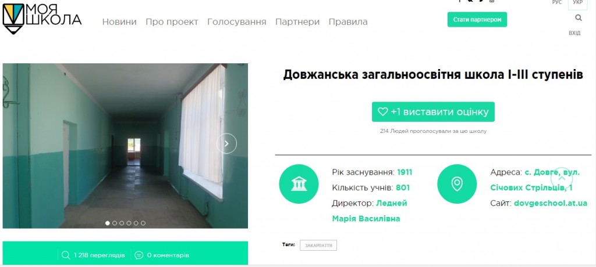Click the green map pin icon

point(457,184)
